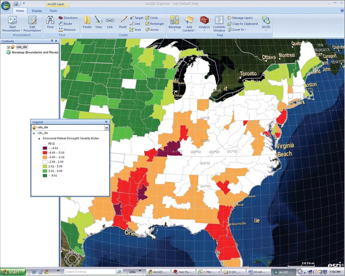Image resolution: width=345 pixels, height=276 pixels.
Task: Click the dark green > 4.01 swatch
Action: (x=45, y=176)
